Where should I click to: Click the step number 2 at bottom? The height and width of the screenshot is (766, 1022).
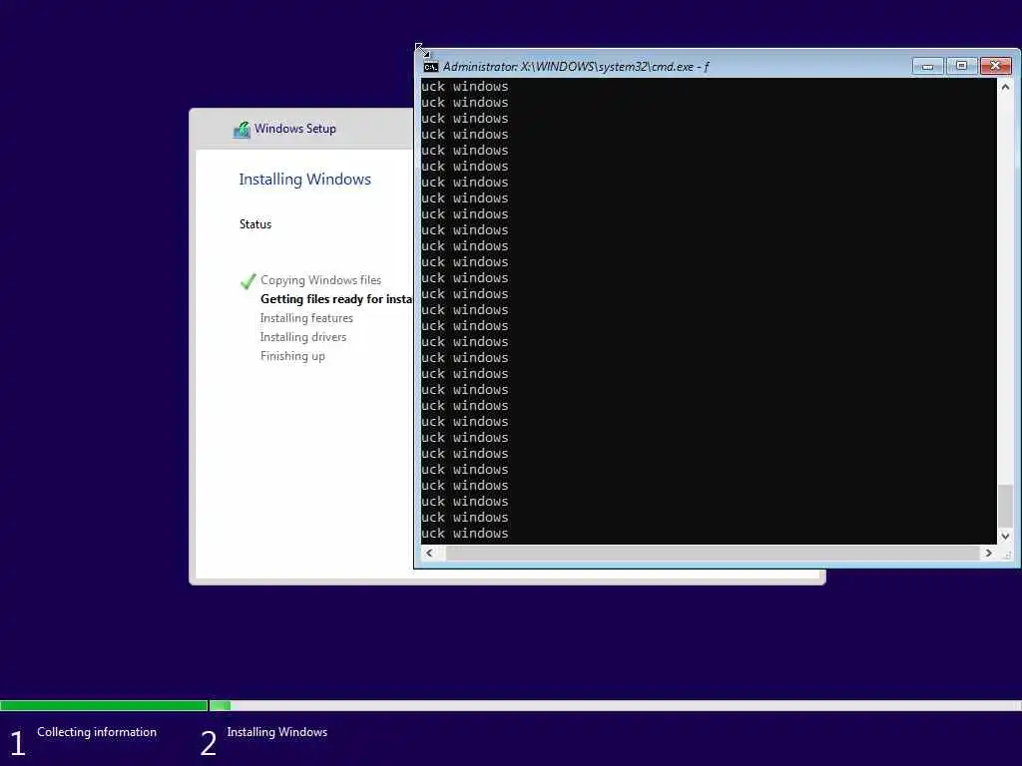tap(208, 743)
